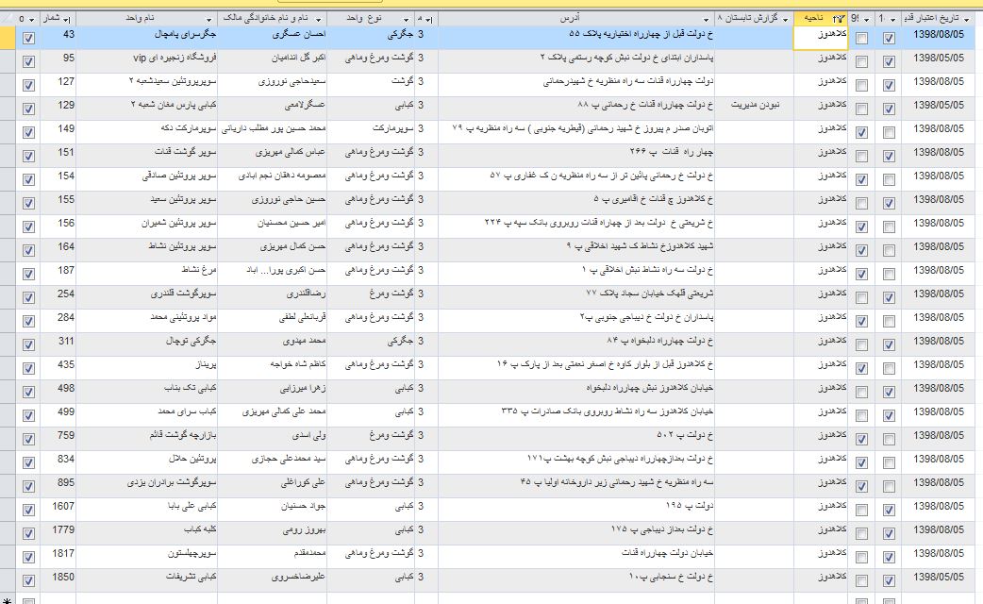Click record number cell 1779

[58, 533]
